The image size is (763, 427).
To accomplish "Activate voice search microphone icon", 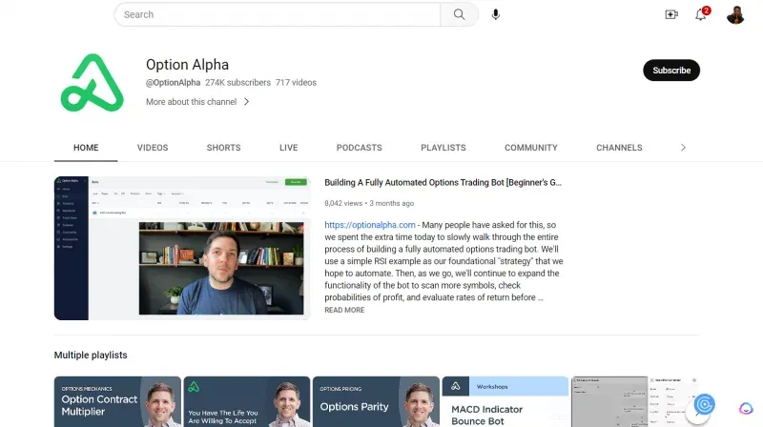I will click(495, 14).
